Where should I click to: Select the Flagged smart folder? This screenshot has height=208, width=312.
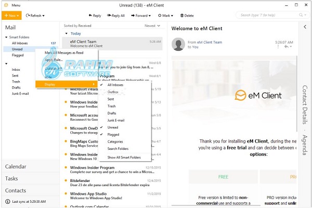tap(18, 55)
